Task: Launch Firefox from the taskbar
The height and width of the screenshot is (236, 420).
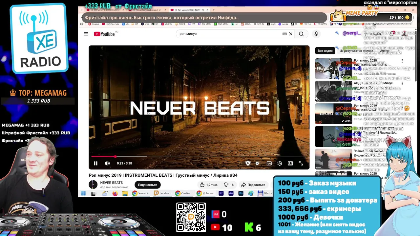Action: 115,193
